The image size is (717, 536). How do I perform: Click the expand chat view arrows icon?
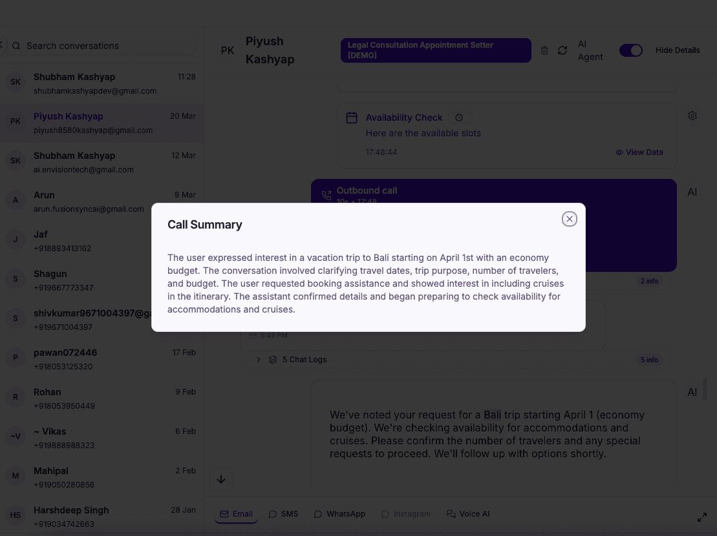click(702, 517)
